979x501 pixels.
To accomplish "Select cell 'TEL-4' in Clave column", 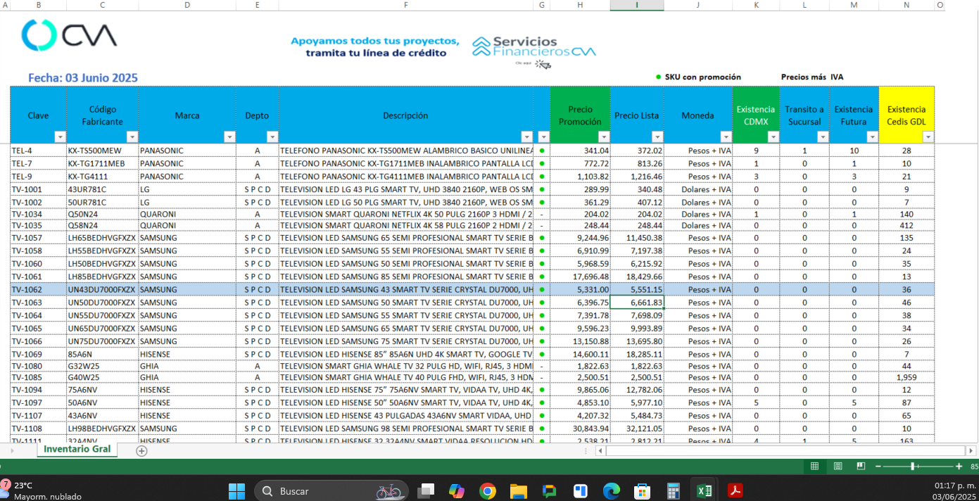I will point(39,151).
